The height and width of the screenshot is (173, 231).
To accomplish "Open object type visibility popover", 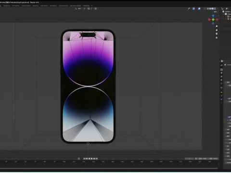I will (x=190, y=9).
